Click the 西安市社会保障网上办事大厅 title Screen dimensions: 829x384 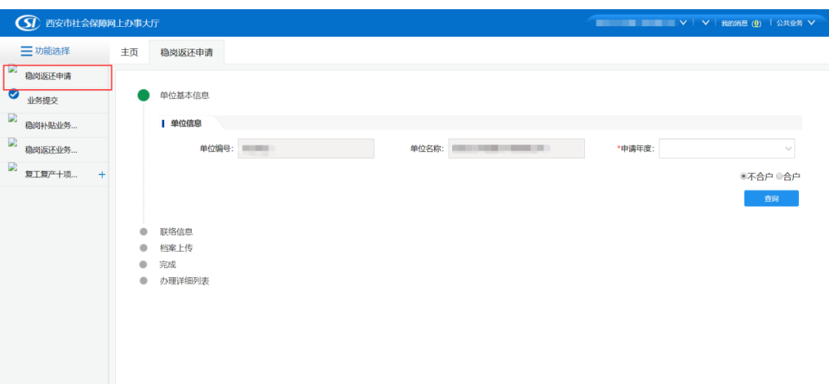tap(103, 23)
